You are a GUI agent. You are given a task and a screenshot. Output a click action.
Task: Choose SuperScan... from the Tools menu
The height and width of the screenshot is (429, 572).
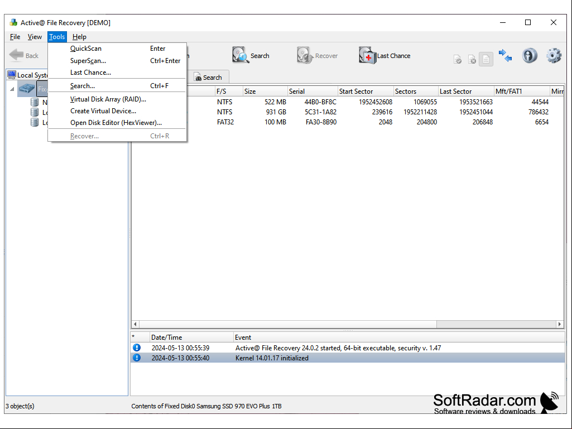(x=117, y=61)
